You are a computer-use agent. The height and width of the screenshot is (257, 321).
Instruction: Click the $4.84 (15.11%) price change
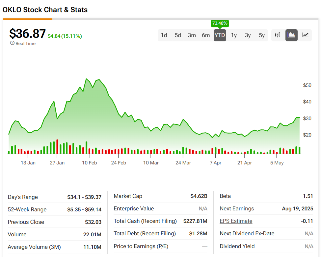click(65, 36)
